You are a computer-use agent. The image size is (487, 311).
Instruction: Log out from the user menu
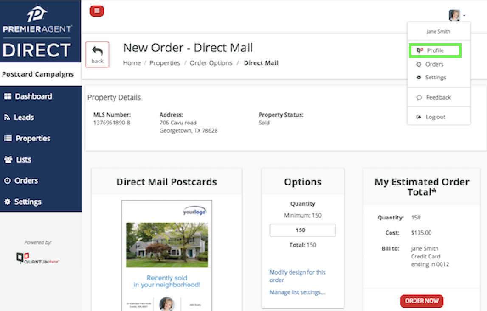pos(435,117)
